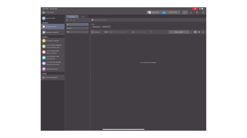Filter by Syncing off
Image resolution: width=247 pixels, height=138 pixels.
click(106, 27)
